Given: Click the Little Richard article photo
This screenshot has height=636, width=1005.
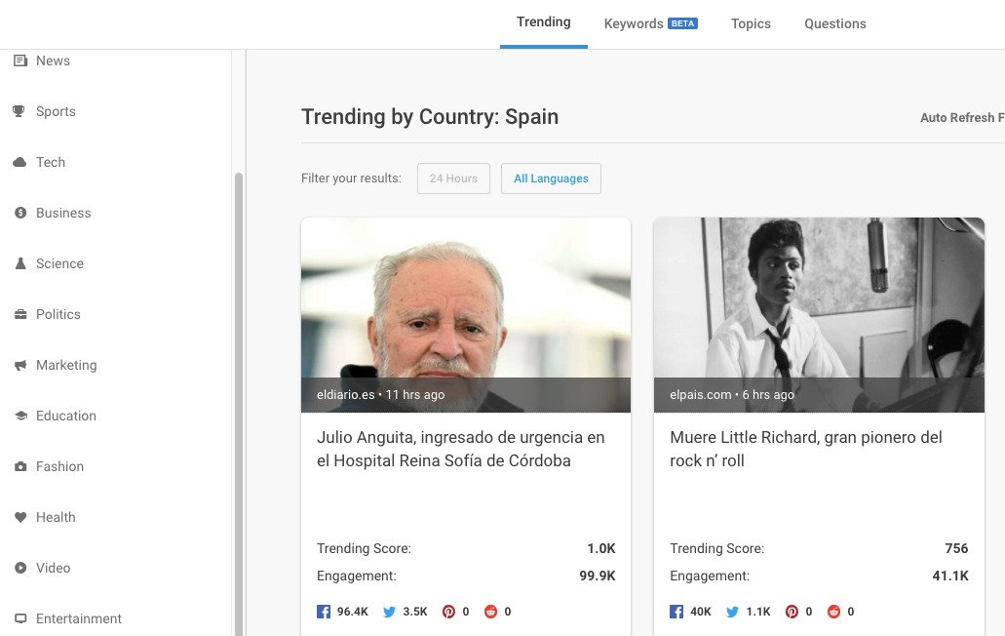Looking at the screenshot, I should (819, 315).
